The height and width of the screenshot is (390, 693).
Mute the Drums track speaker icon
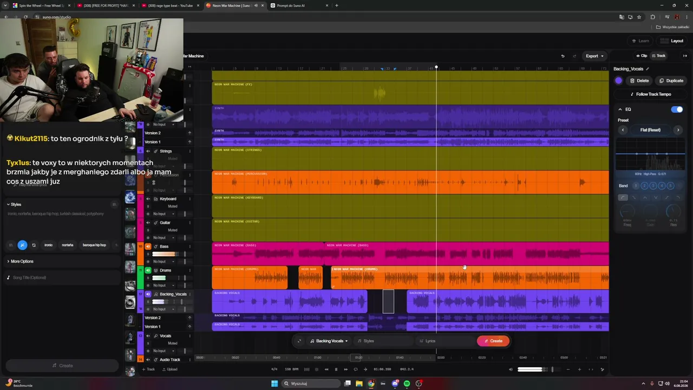point(148,270)
